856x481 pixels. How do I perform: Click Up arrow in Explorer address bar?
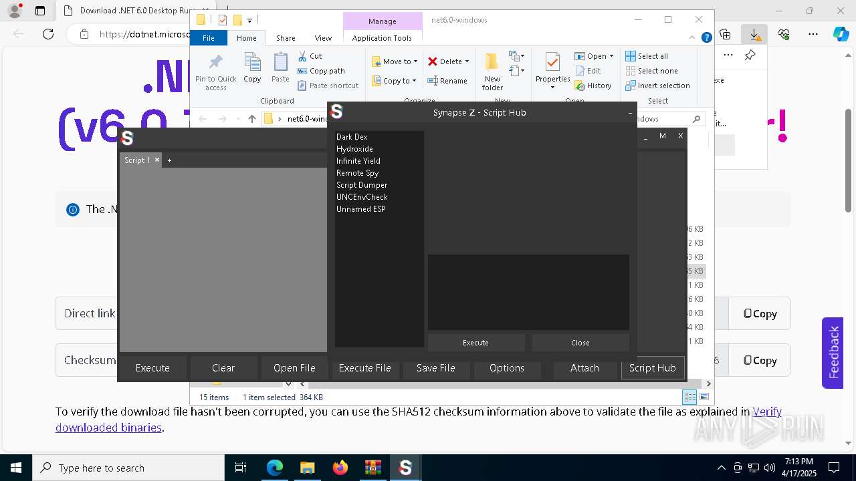coord(251,119)
